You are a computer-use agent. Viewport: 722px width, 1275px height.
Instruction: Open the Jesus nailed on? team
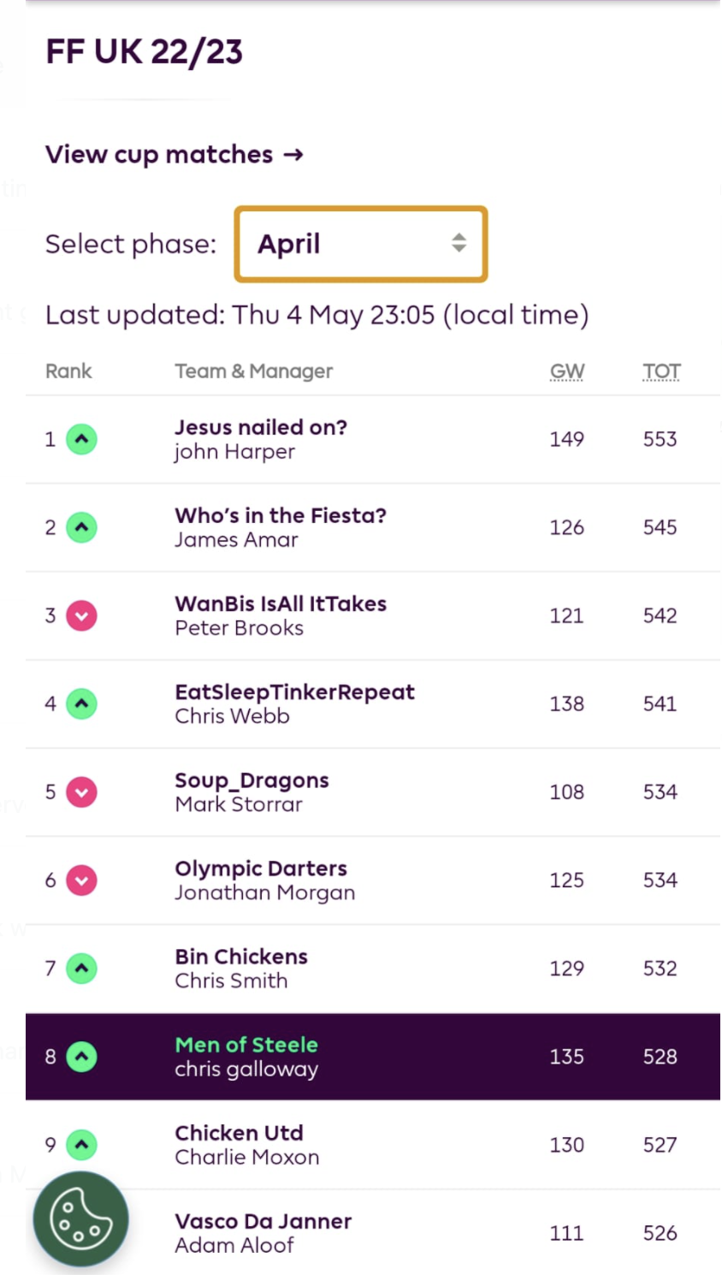click(x=261, y=427)
